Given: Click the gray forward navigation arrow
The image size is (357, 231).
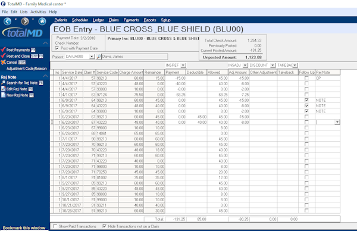Looking at the screenshot, I should click(25, 21).
